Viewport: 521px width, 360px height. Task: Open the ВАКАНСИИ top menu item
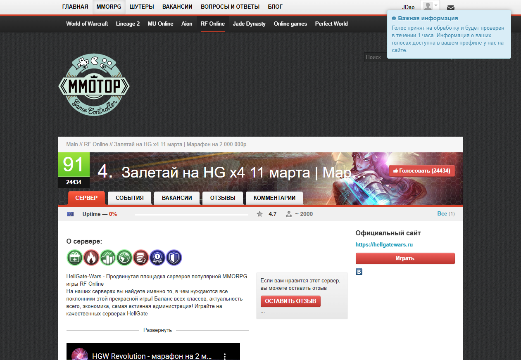tap(177, 7)
